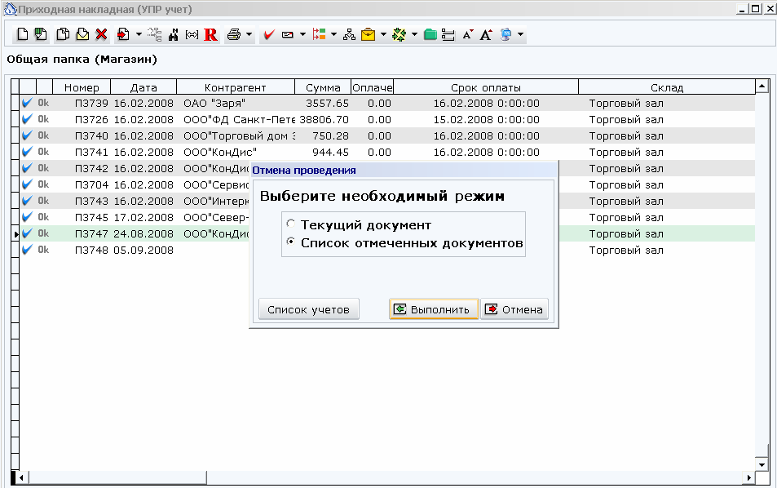
Task: Unmark the checkmark on row П3704
Action: [x=27, y=184]
